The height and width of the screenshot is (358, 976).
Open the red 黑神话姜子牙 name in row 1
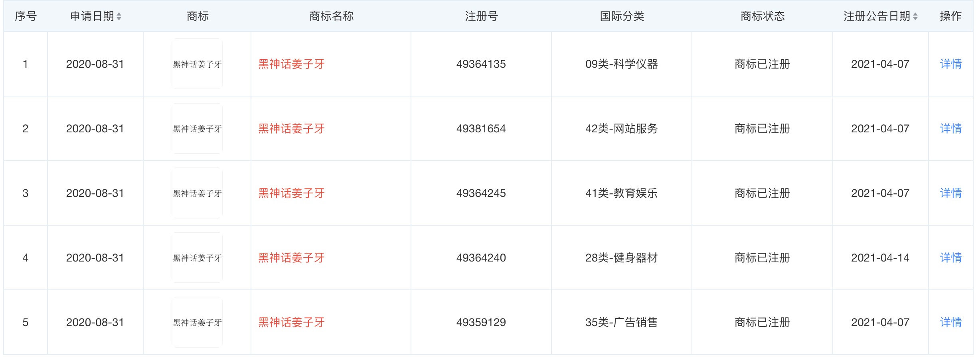[291, 64]
